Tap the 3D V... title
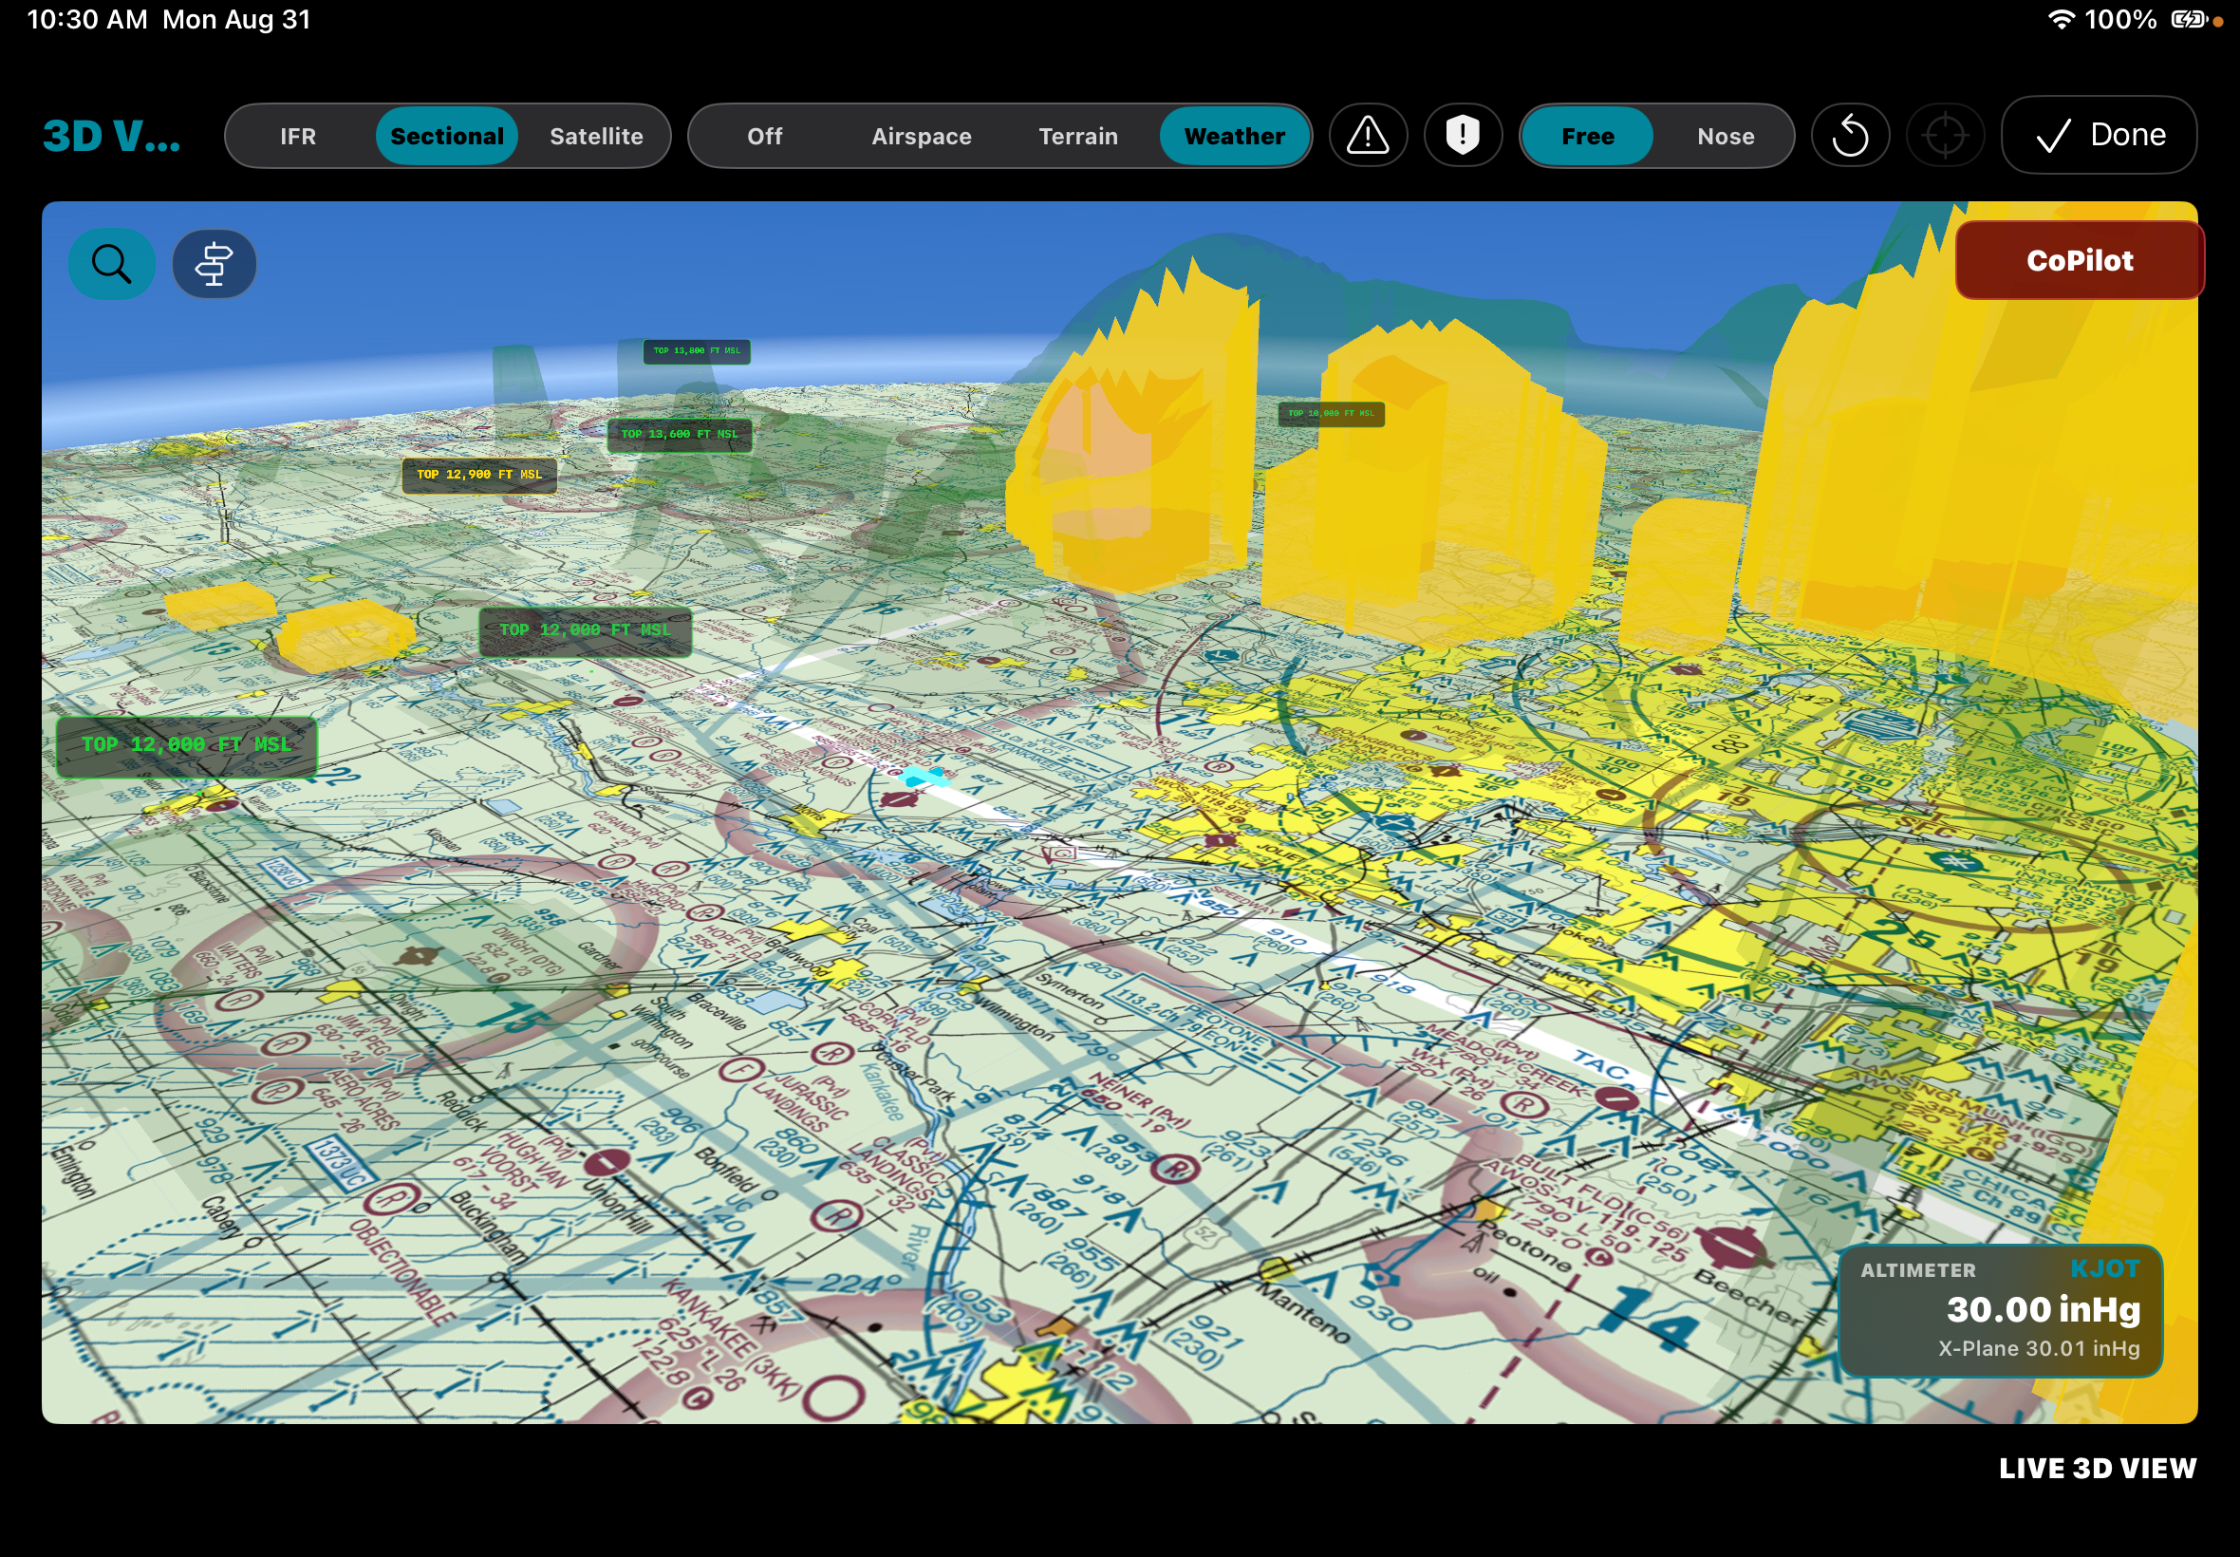This screenshot has width=2240, height=1557. [x=111, y=136]
